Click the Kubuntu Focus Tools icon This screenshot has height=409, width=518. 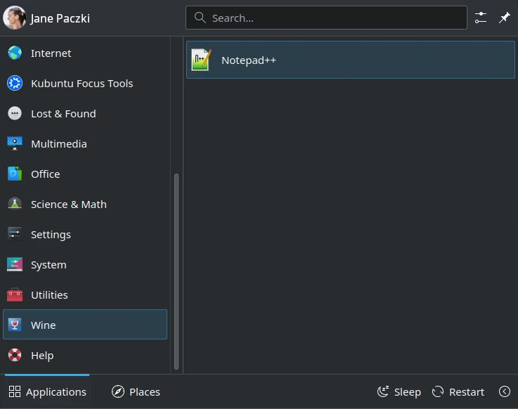coord(15,84)
